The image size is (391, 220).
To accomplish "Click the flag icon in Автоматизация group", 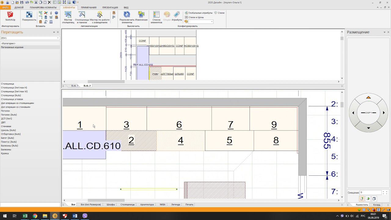I will [x=114, y=17].
